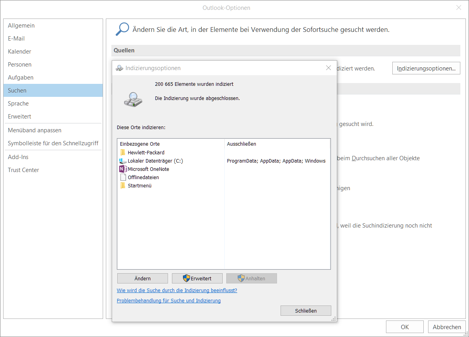Click the Schließen button
This screenshot has width=469, height=337.
tap(306, 311)
